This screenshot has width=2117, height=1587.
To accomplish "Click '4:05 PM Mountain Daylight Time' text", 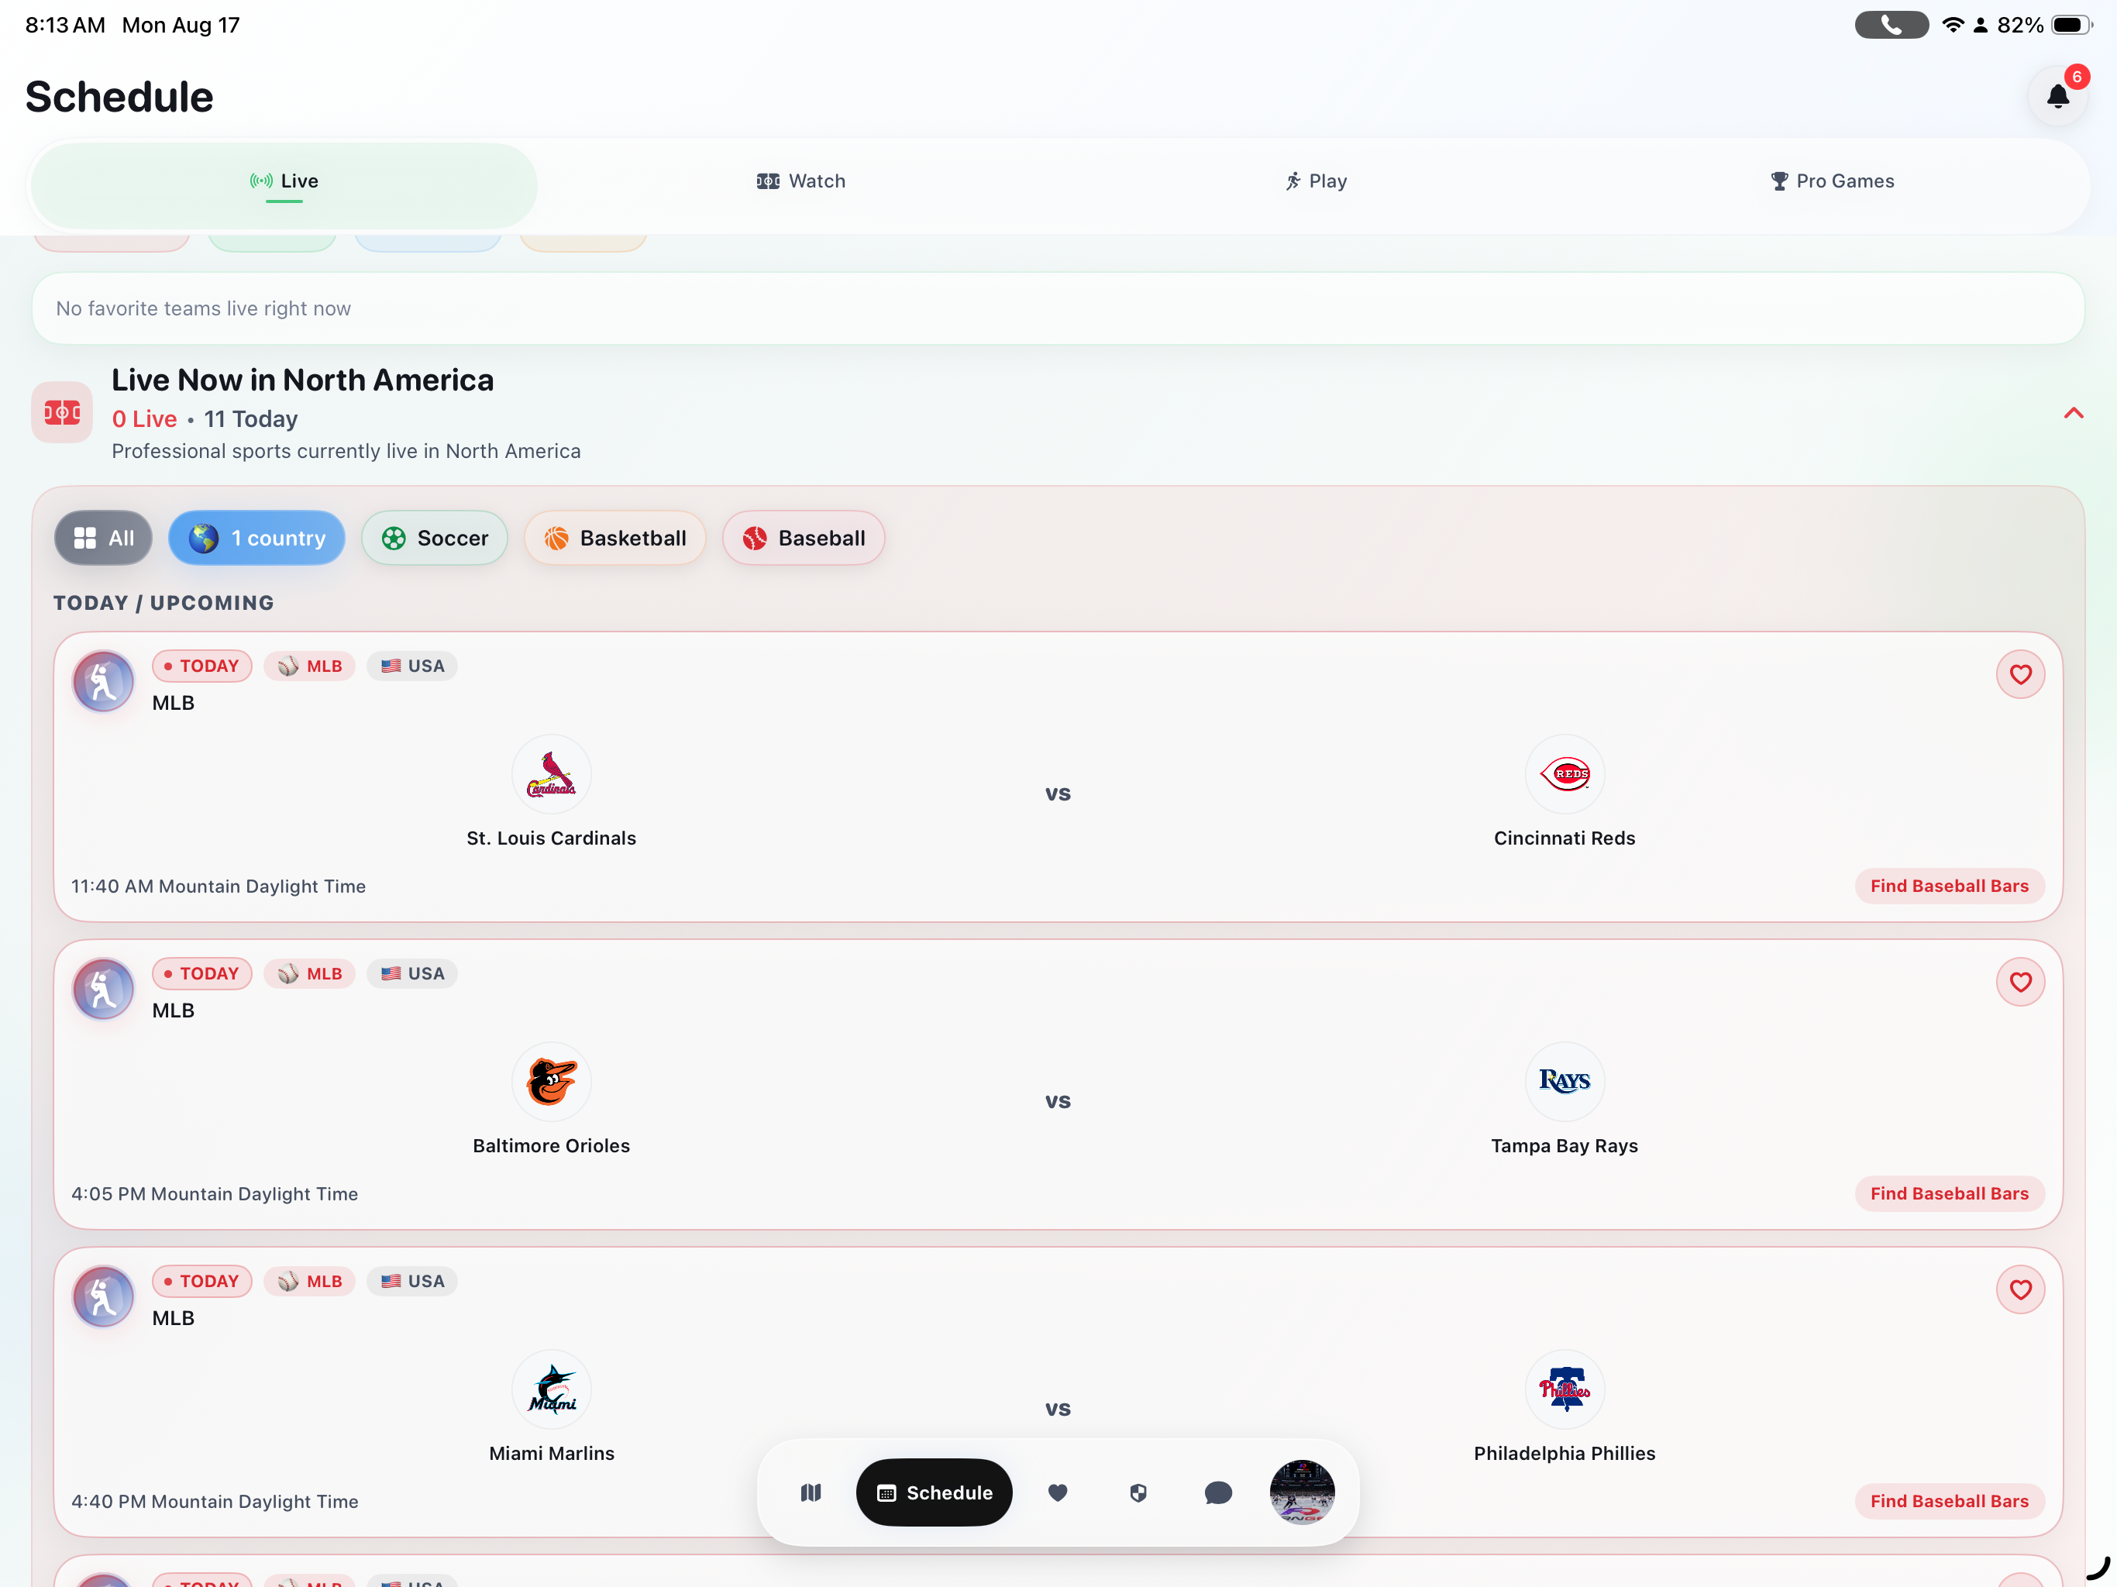I will pos(215,1193).
